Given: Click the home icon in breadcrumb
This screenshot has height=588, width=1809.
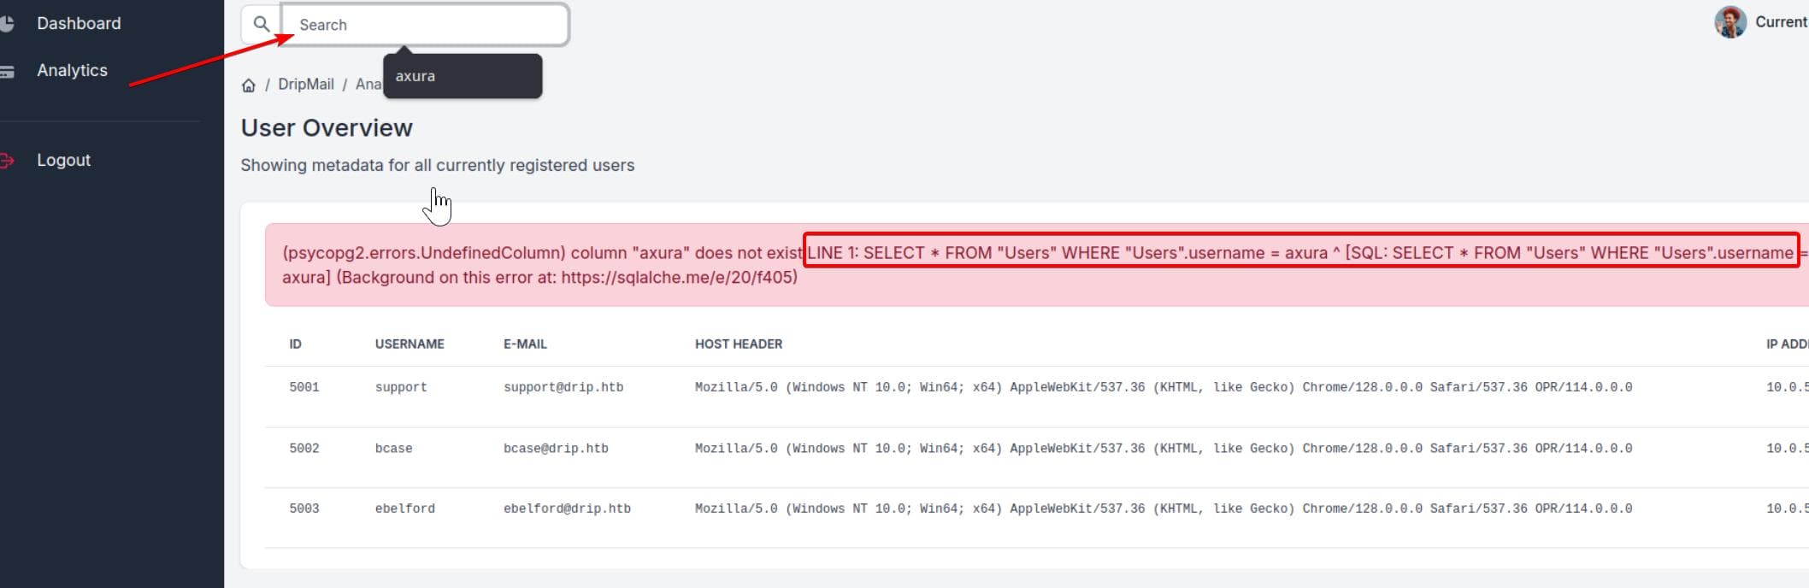Looking at the screenshot, I should (x=249, y=85).
